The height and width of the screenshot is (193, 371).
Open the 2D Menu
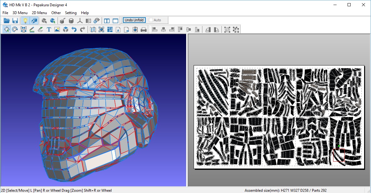39,13
